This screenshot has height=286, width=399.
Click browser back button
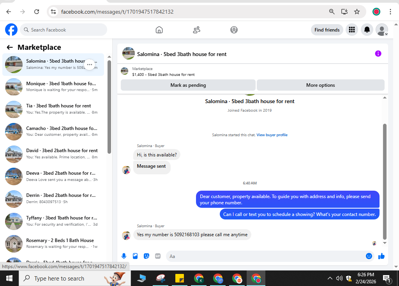coord(9,12)
